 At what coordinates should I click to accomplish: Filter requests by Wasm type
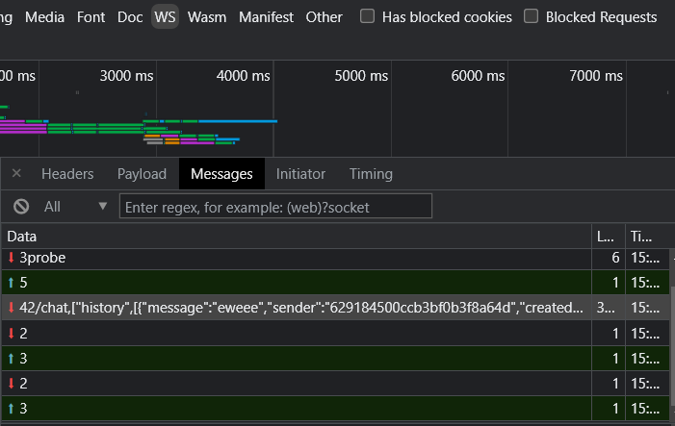click(207, 16)
